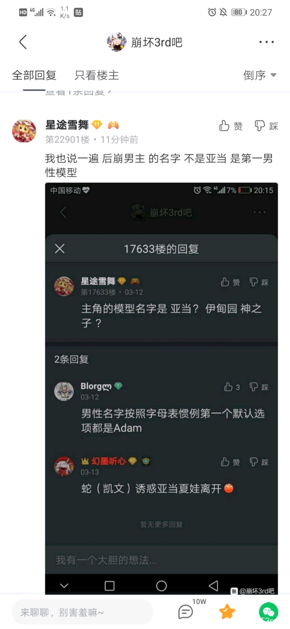
Task: Toggle the star favorite icon
Action: (x=227, y=612)
